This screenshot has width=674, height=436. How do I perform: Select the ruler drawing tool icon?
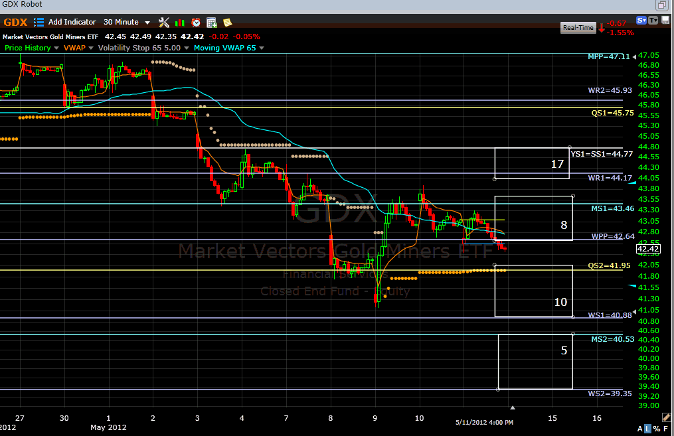coord(666,417)
